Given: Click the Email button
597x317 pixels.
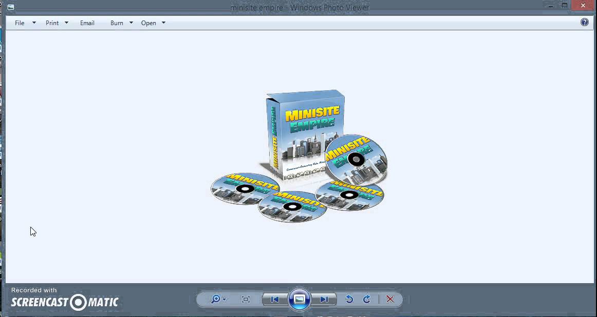Looking at the screenshot, I should point(87,23).
